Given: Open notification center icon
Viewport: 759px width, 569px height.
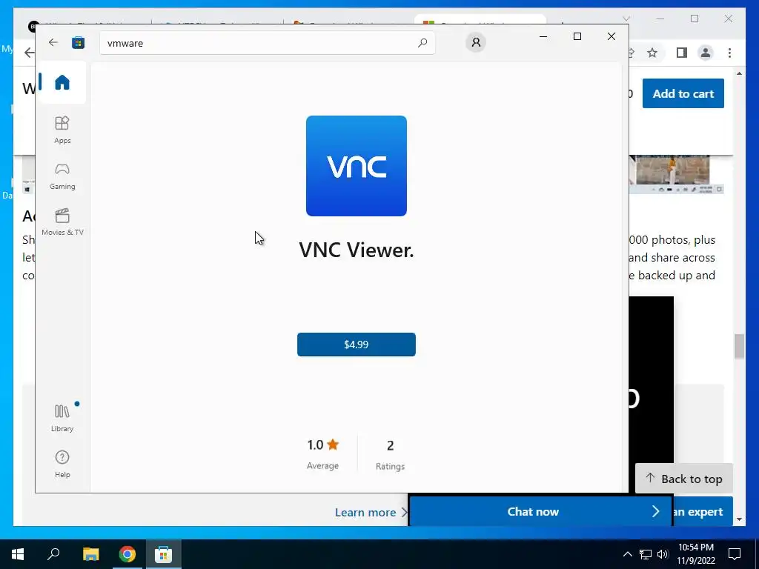Looking at the screenshot, I should 735,554.
